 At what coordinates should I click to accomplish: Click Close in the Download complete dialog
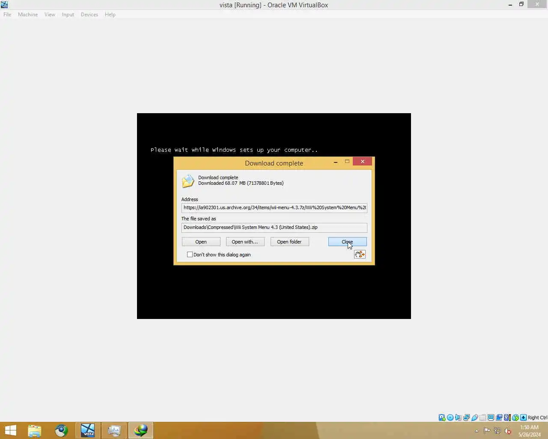pyautogui.click(x=347, y=242)
